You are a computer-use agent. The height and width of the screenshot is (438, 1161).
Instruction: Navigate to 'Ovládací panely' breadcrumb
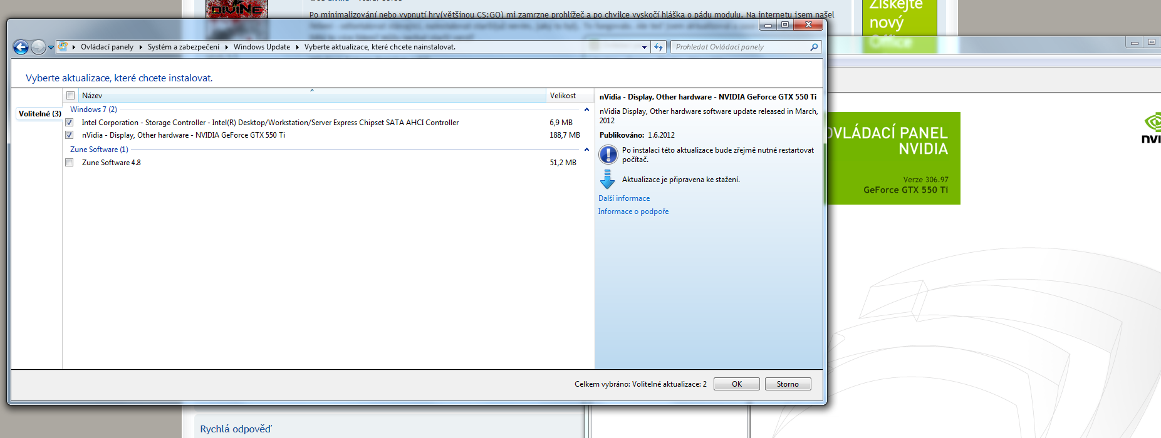coord(107,47)
